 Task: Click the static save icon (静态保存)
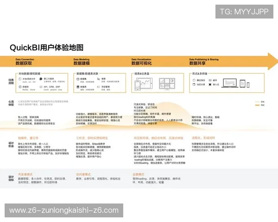[194, 80]
